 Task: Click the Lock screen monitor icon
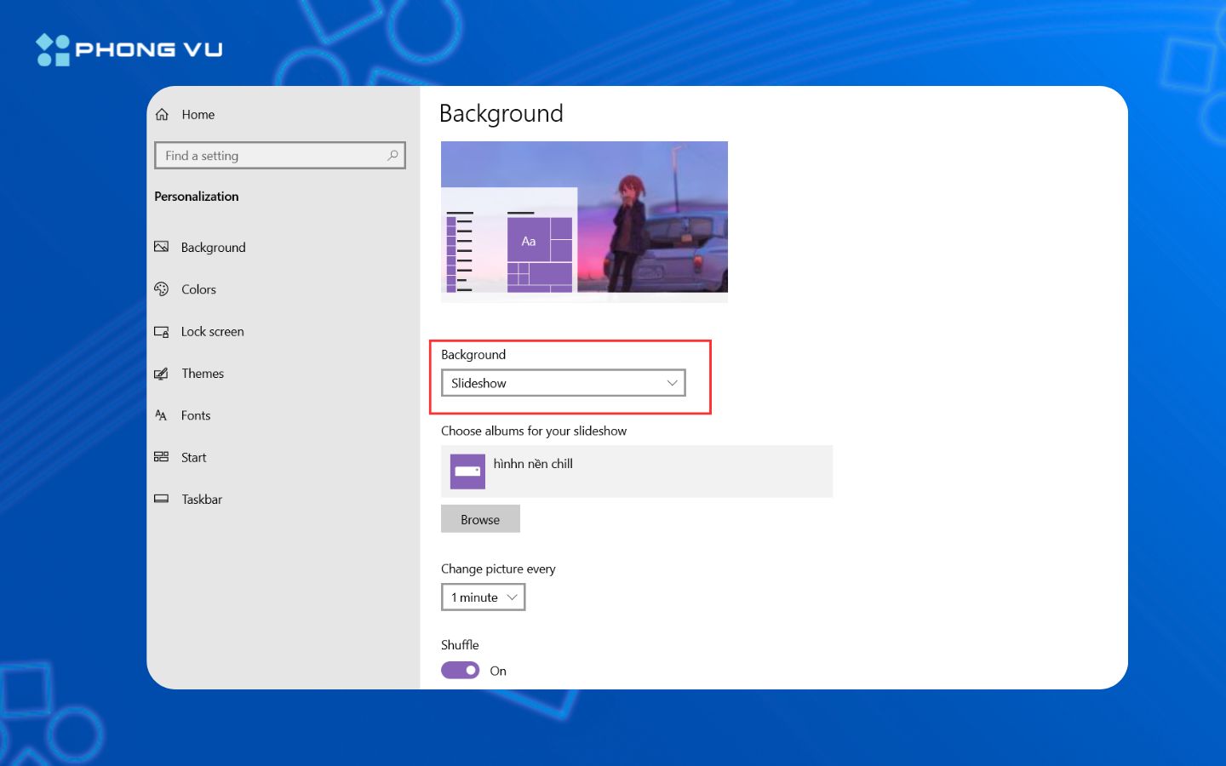click(161, 332)
